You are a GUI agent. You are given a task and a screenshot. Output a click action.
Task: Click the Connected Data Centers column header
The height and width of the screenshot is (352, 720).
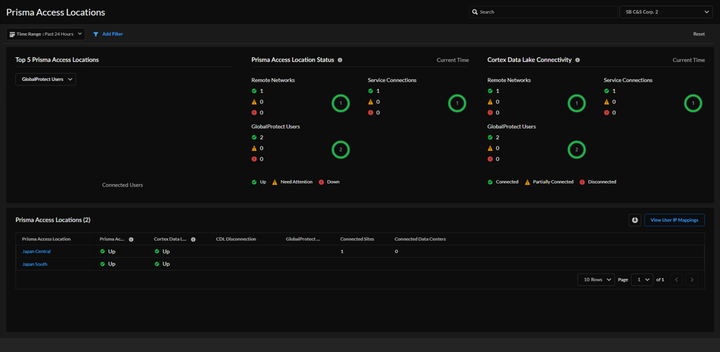pyautogui.click(x=420, y=239)
